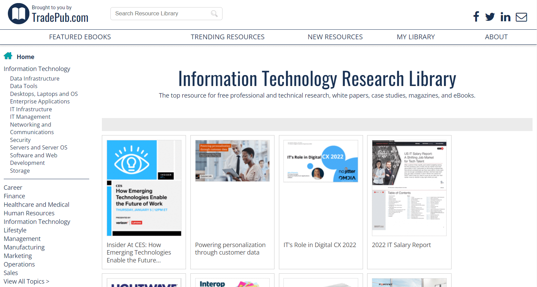Select the Security subcategory
This screenshot has height=287, width=537.
21,140
